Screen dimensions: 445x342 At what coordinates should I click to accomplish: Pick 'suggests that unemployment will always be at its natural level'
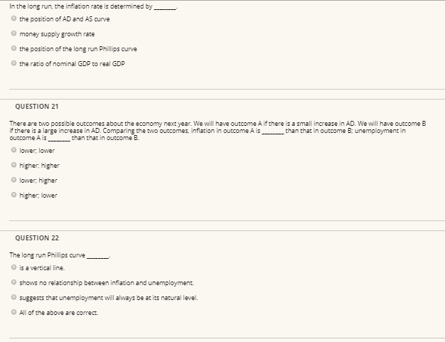(x=14, y=297)
